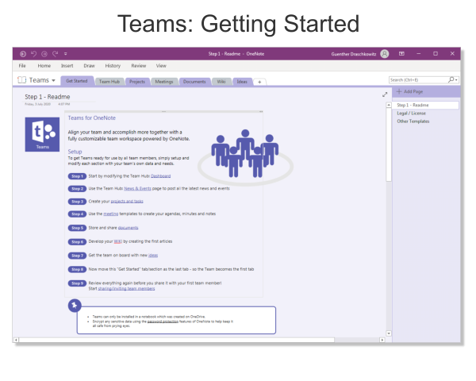476x381 pixels.
Task: Switch to the Documents section tab
Action: (x=194, y=82)
